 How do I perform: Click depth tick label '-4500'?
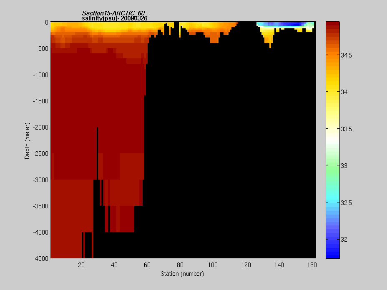click(41, 259)
